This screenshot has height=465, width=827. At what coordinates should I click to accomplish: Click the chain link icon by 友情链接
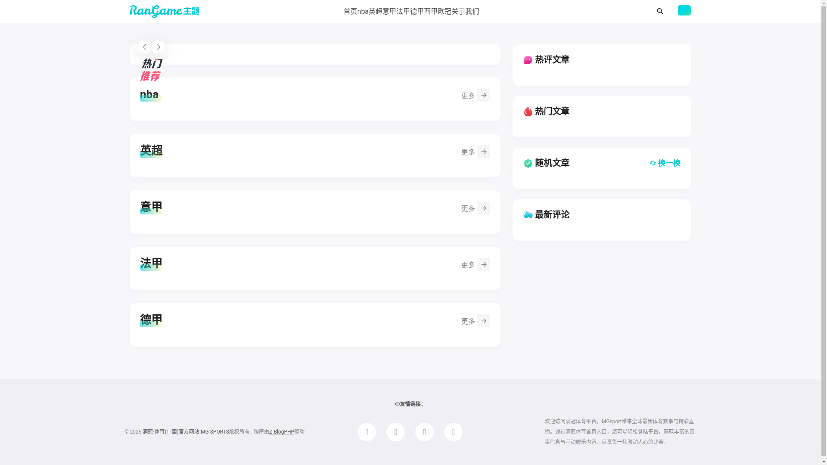click(x=397, y=404)
